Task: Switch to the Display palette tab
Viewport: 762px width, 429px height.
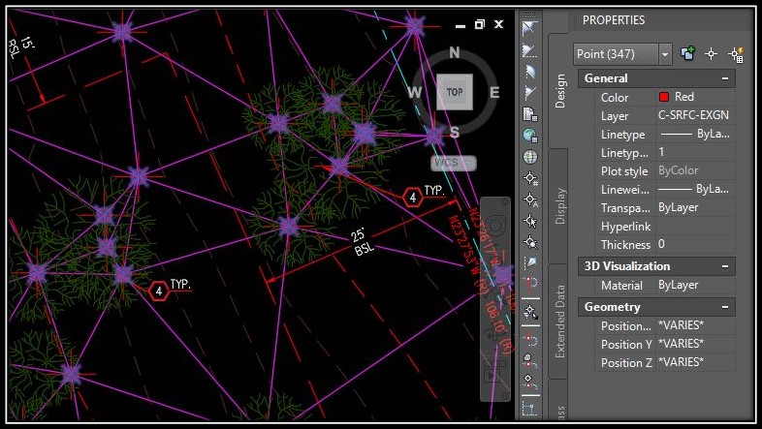Action: point(559,206)
